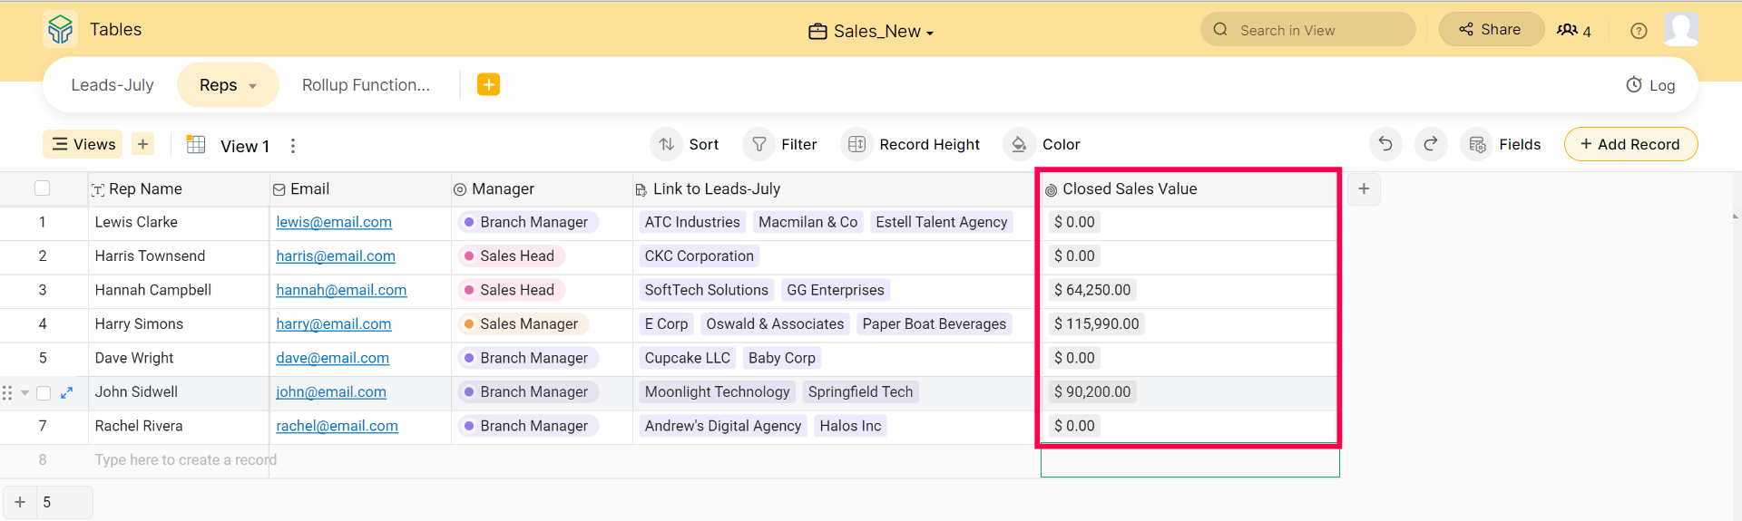Click the undo arrow icon

(1385, 144)
